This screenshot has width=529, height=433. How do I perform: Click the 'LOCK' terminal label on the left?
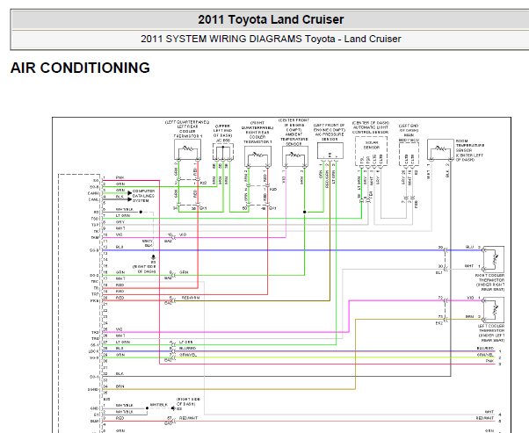(x=94, y=351)
